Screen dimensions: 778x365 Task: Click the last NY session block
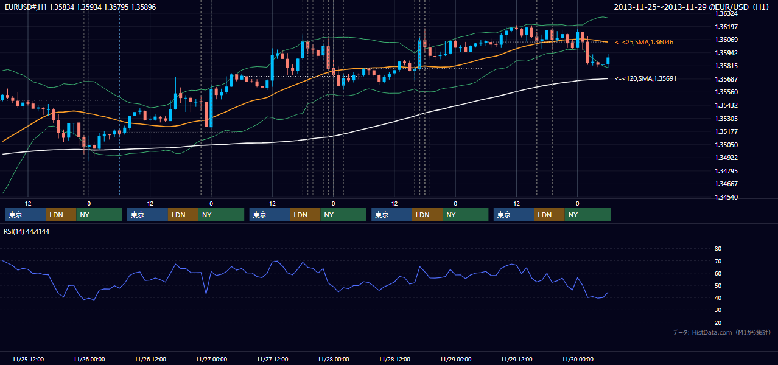click(587, 215)
